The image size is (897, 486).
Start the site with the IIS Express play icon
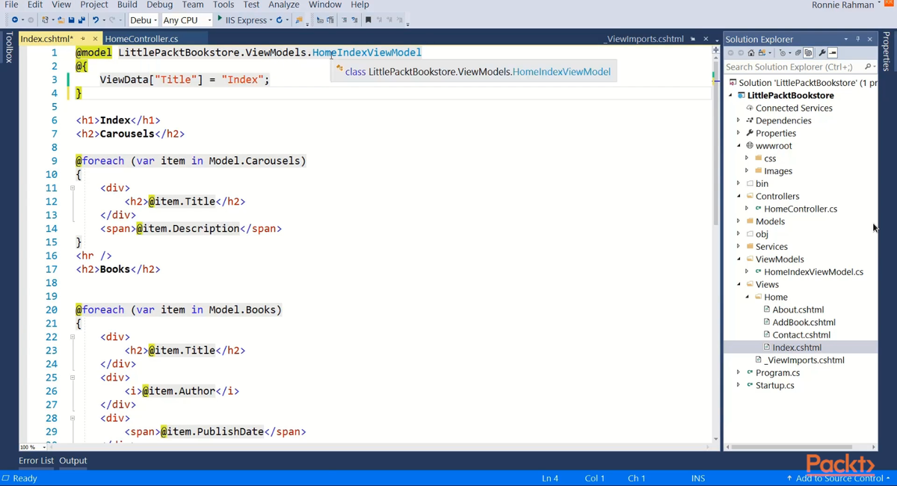[x=220, y=19]
